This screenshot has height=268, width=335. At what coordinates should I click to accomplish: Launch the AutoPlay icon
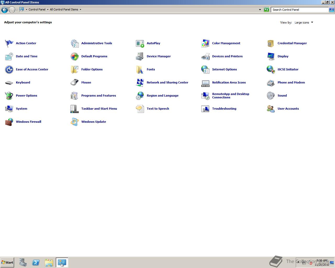[x=140, y=43]
